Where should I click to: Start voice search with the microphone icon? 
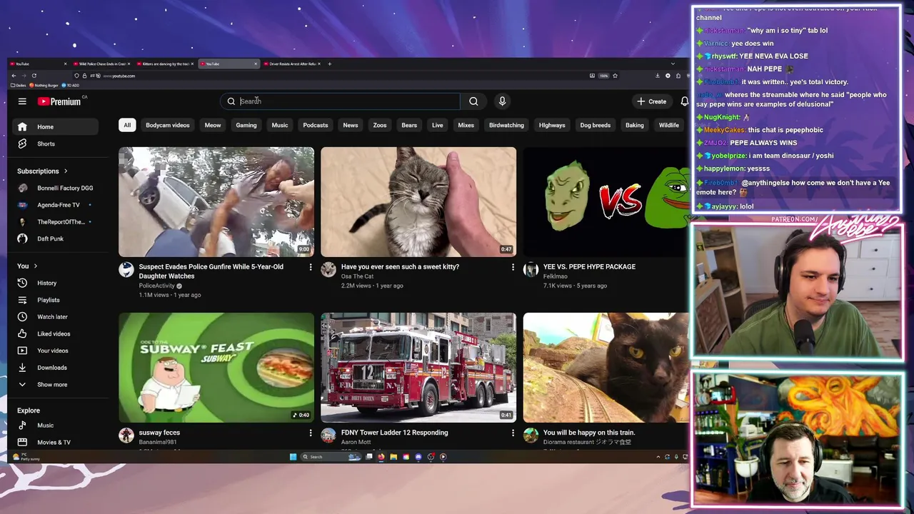pyautogui.click(x=502, y=101)
